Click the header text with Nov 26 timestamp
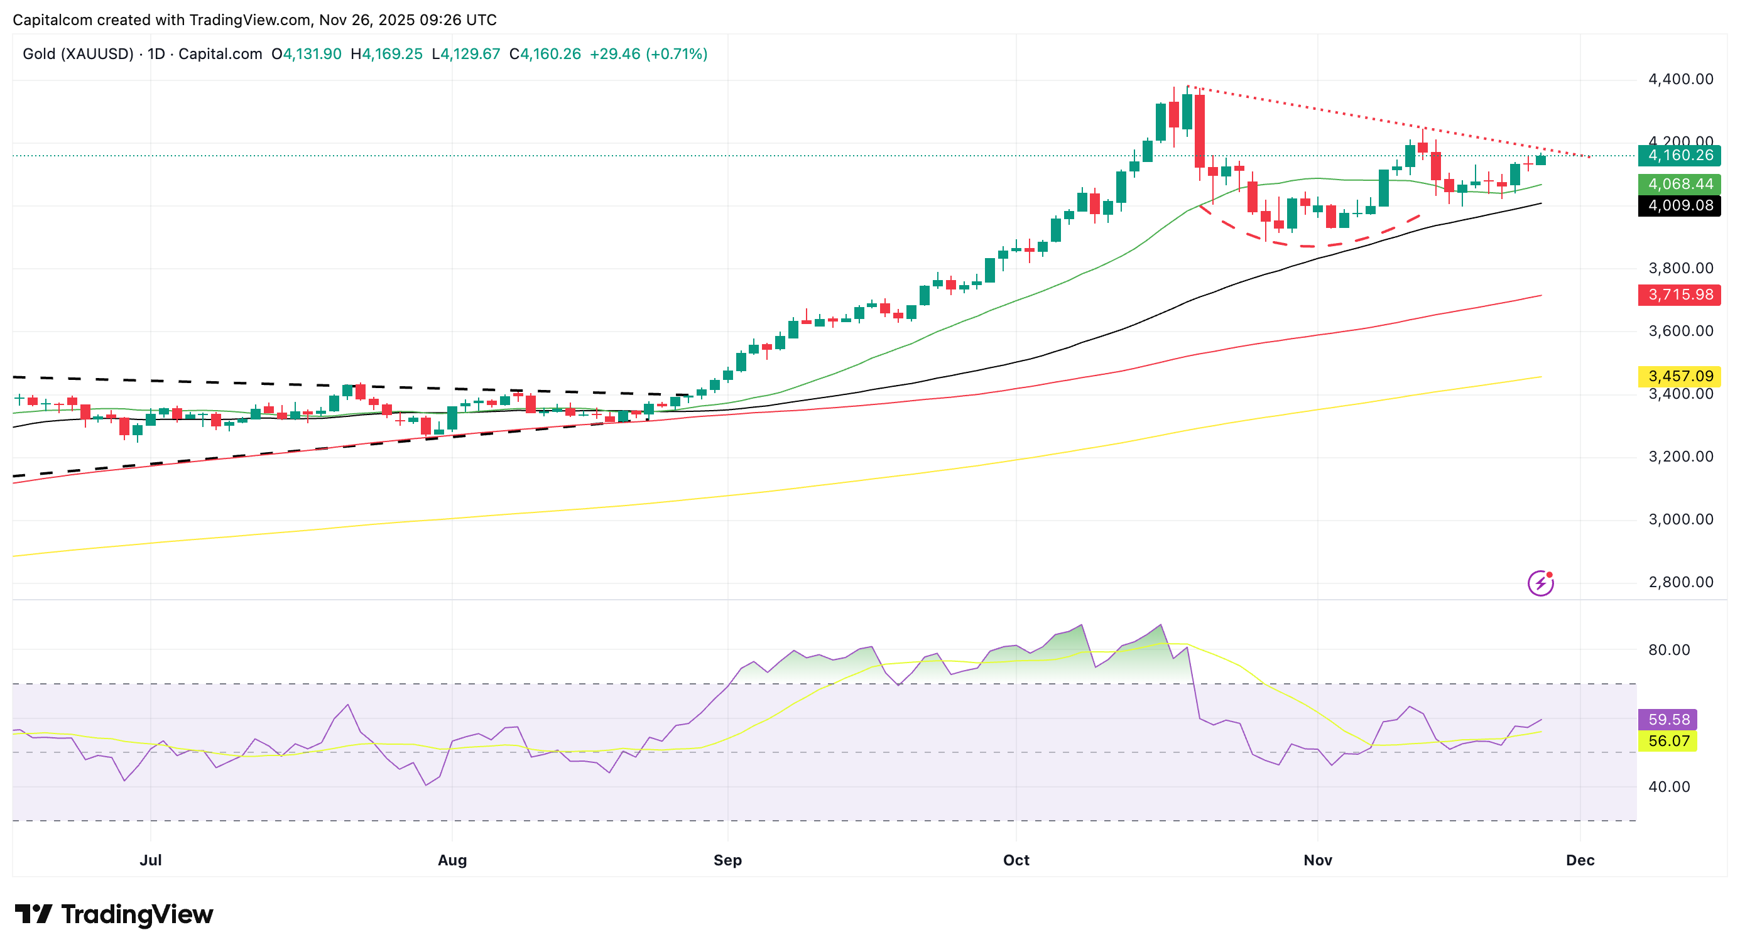This screenshot has width=1740, height=952. (x=254, y=19)
